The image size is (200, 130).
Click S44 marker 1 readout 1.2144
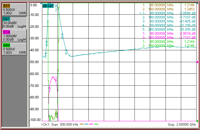[189, 42]
